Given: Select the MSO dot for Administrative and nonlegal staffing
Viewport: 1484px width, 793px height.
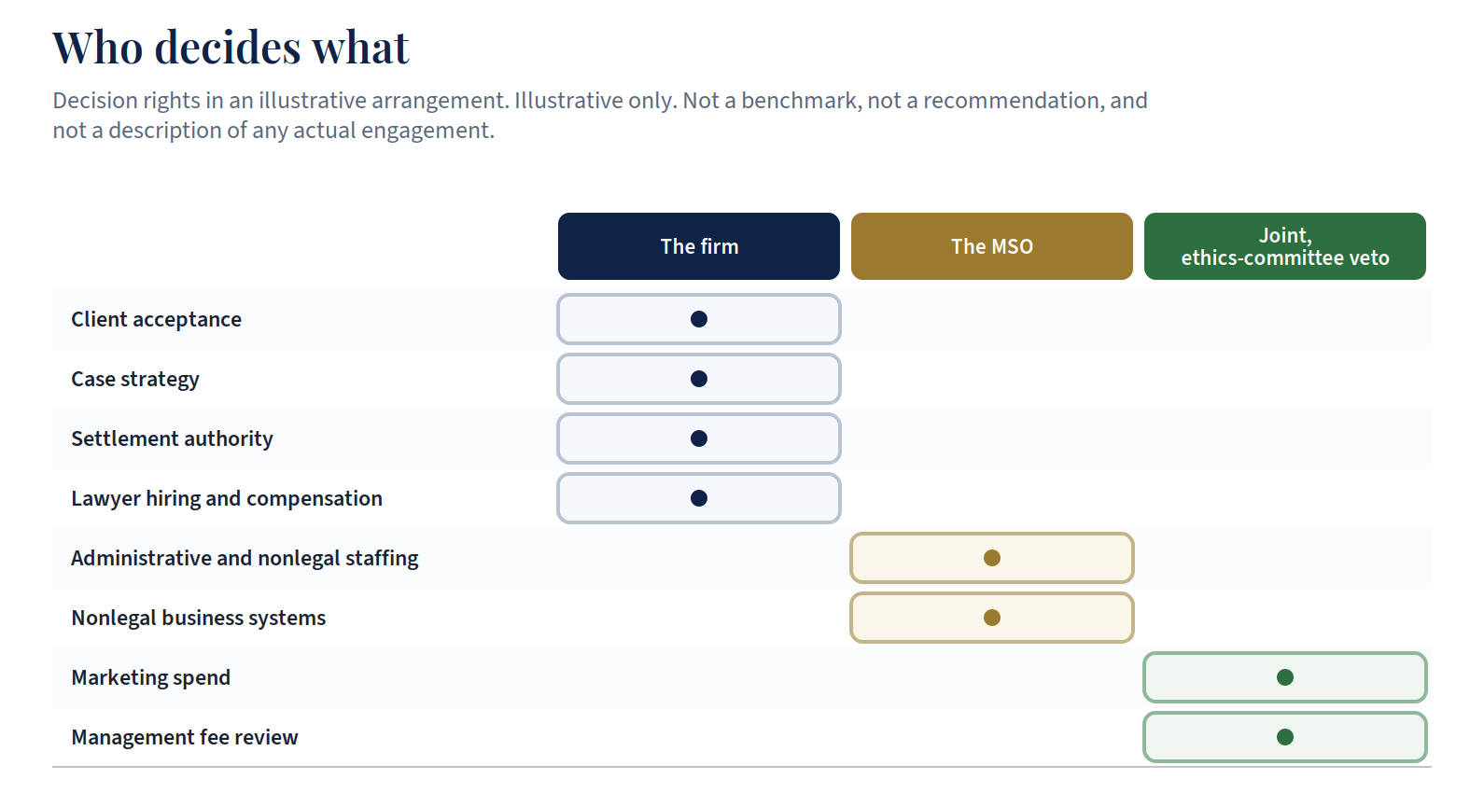Looking at the screenshot, I should click(992, 558).
